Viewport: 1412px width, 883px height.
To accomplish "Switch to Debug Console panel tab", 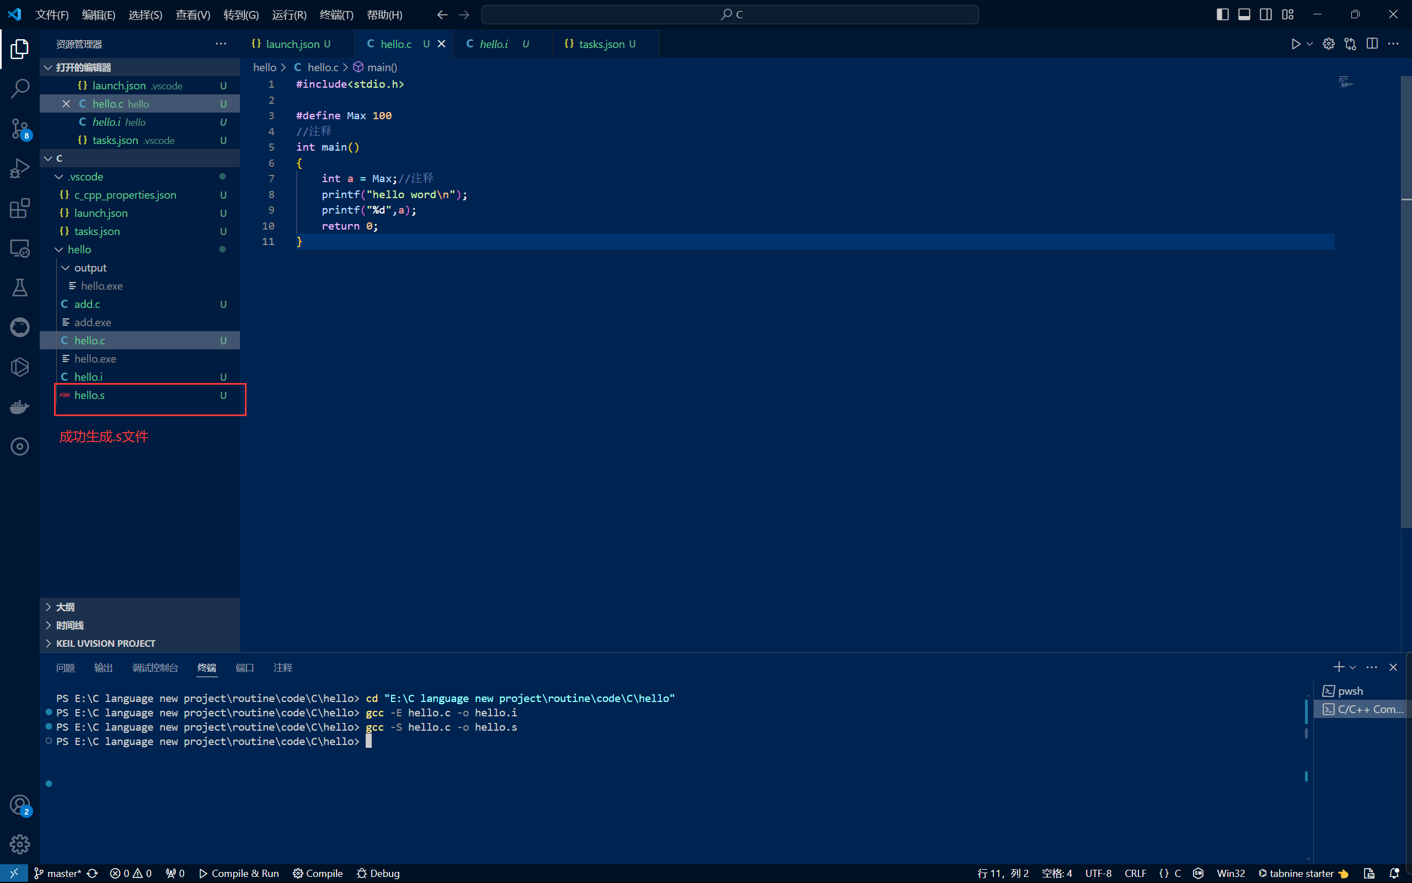I will click(155, 667).
